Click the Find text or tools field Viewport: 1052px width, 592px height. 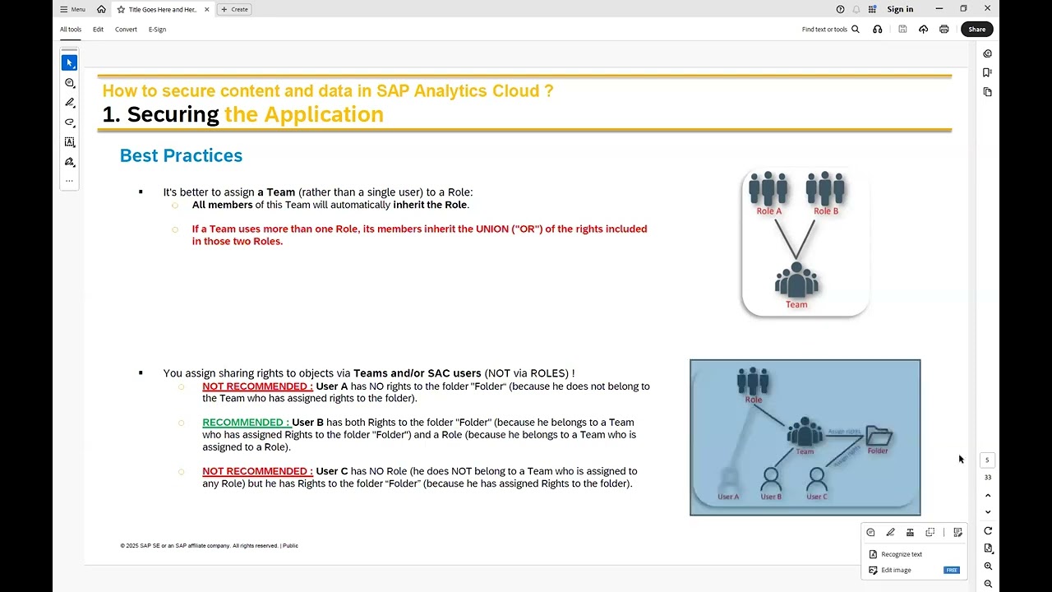(x=824, y=29)
